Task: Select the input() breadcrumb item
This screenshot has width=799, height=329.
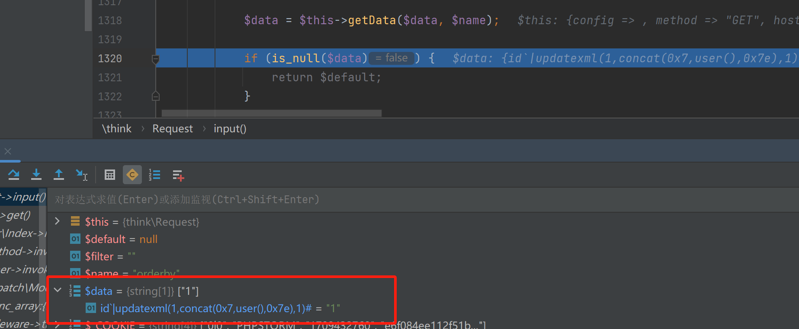Action: point(230,129)
